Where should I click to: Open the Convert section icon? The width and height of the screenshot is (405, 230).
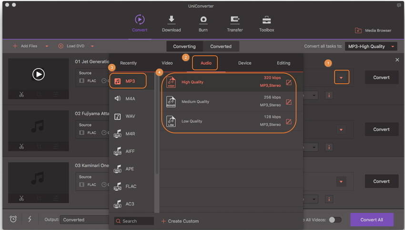pos(140,20)
